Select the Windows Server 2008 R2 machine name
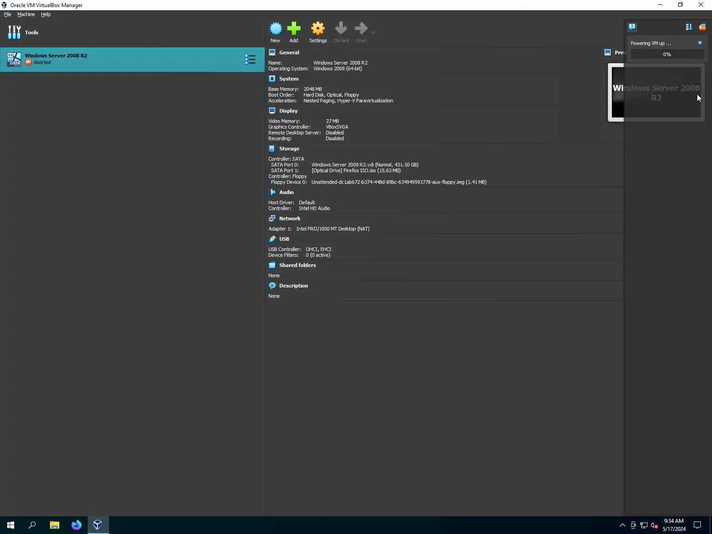The width and height of the screenshot is (712, 534). click(x=56, y=56)
